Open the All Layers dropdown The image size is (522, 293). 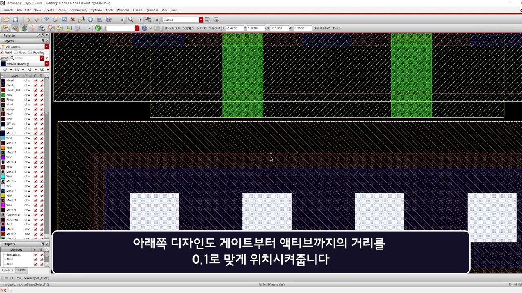[47, 47]
